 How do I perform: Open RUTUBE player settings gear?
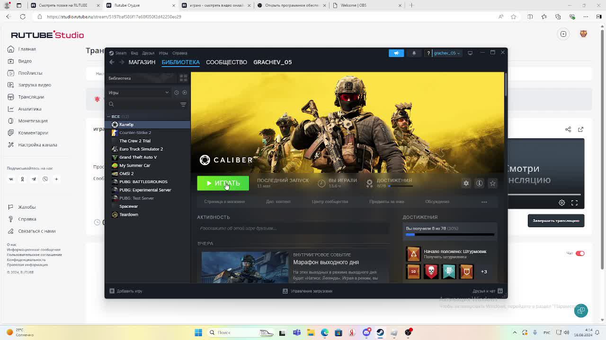pyautogui.click(x=561, y=203)
